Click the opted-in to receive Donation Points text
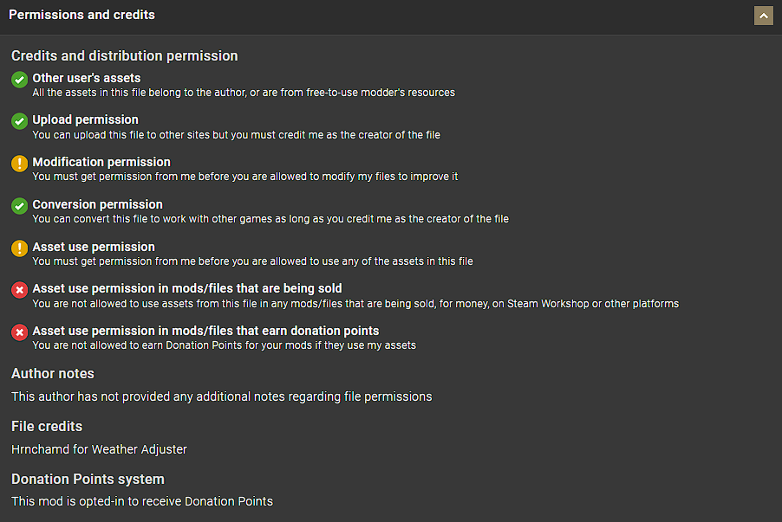This screenshot has height=522, width=782. [x=142, y=500]
